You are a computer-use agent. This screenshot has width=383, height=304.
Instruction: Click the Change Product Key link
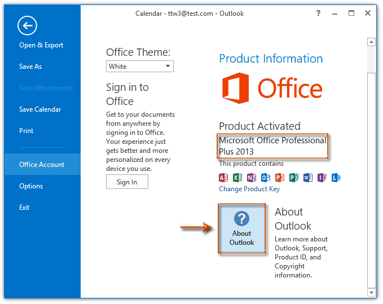point(249,189)
